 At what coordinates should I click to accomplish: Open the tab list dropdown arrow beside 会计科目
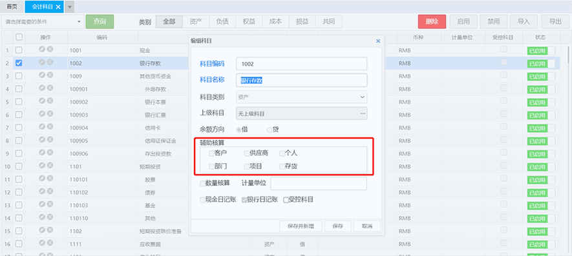(x=70, y=6)
